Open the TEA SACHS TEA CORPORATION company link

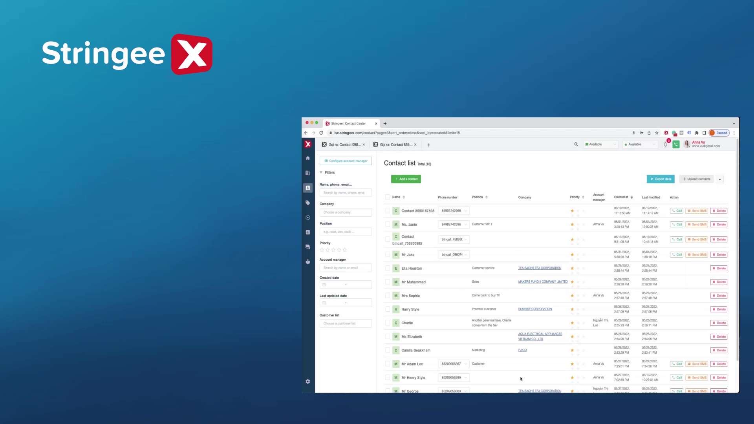click(x=540, y=268)
